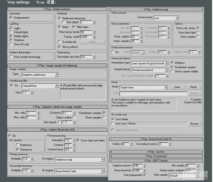This screenshot has width=213, height=182.
Task: Enable Auto save checkbox
Action: [x=113, y=124]
